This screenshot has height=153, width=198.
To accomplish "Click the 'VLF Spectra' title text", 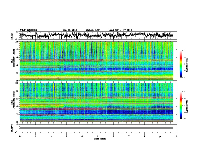I will point(28,30).
